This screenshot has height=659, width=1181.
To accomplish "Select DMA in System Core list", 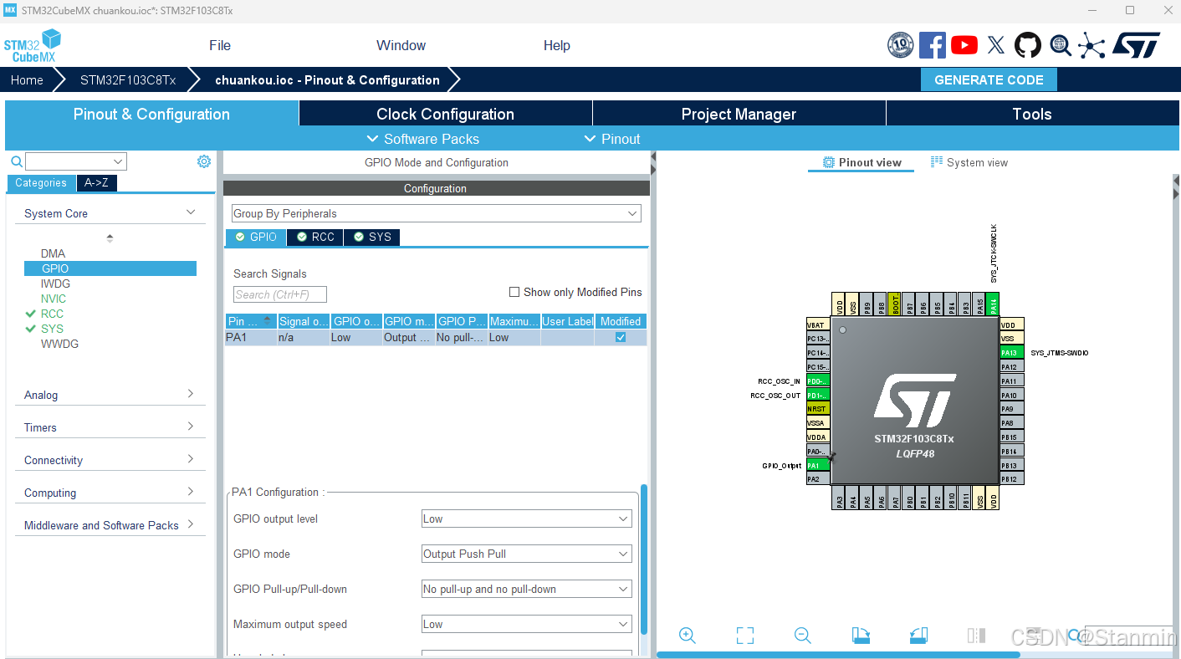I will [x=53, y=253].
